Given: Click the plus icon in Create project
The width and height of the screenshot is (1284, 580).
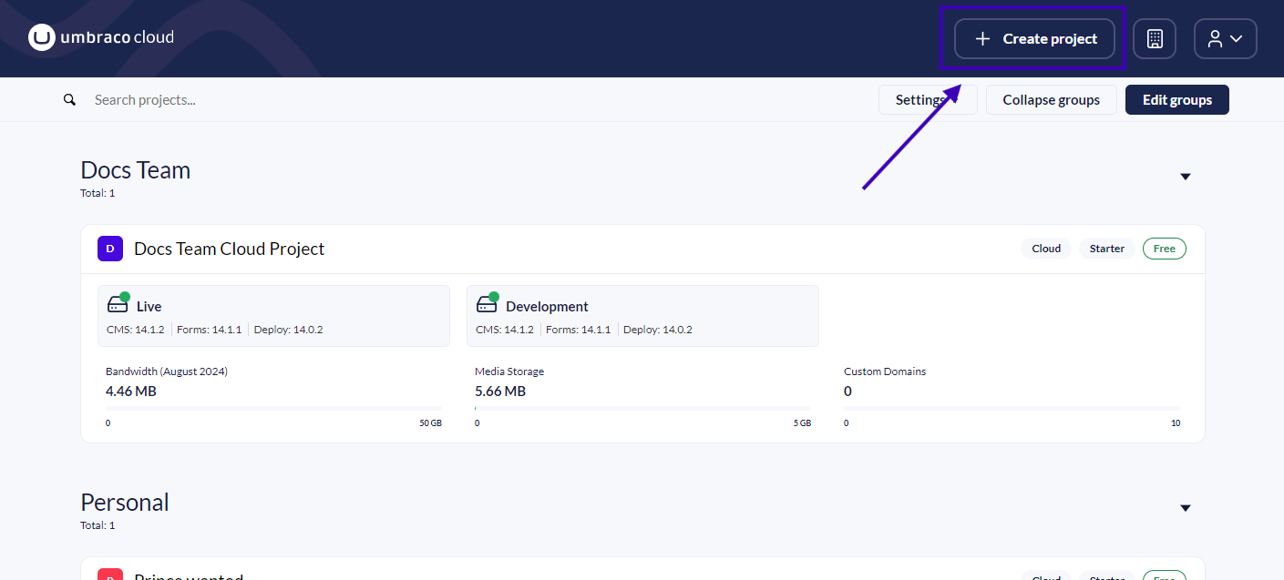Looking at the screenshot, I should [982, 39].
